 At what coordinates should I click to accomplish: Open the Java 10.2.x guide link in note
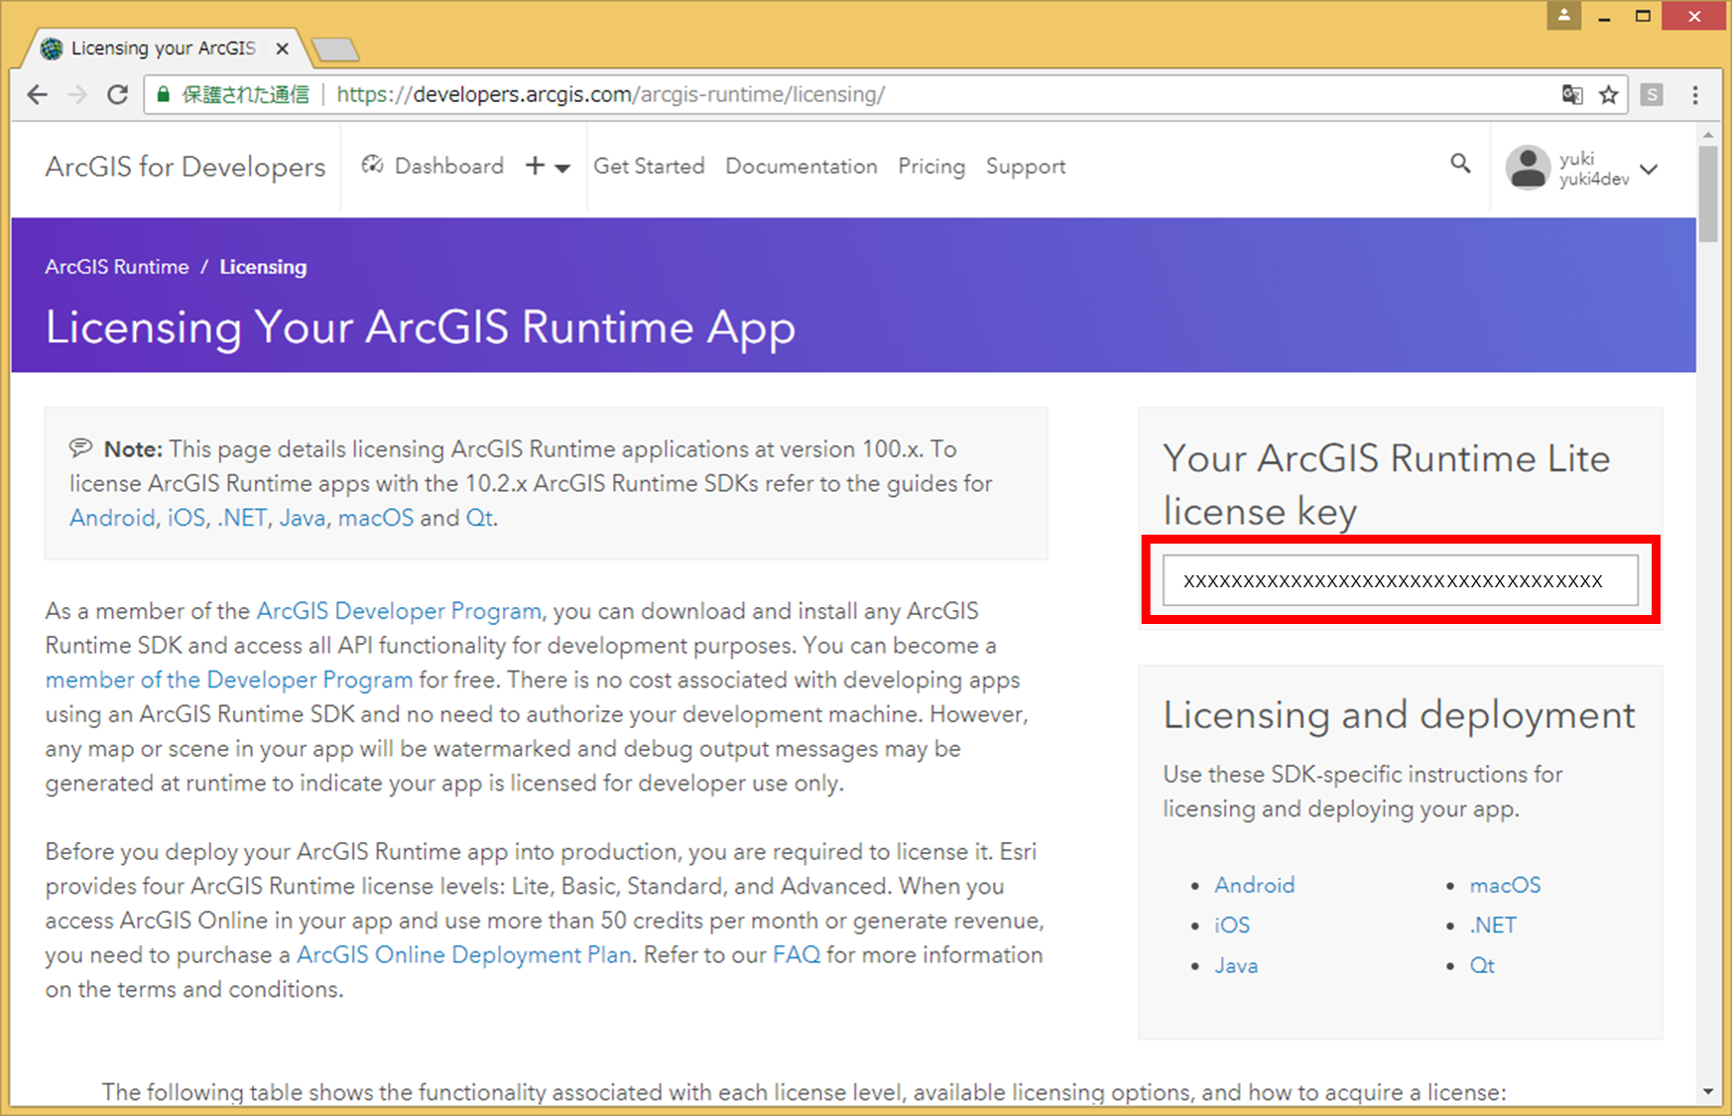click(303, 518)
